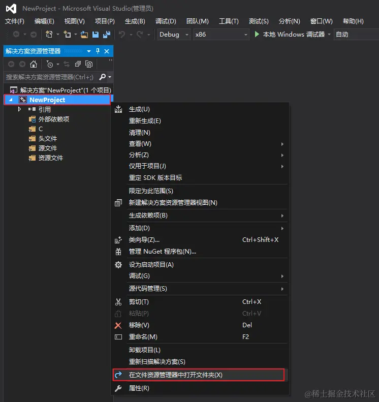Open the 工具(T) menu

229,21
